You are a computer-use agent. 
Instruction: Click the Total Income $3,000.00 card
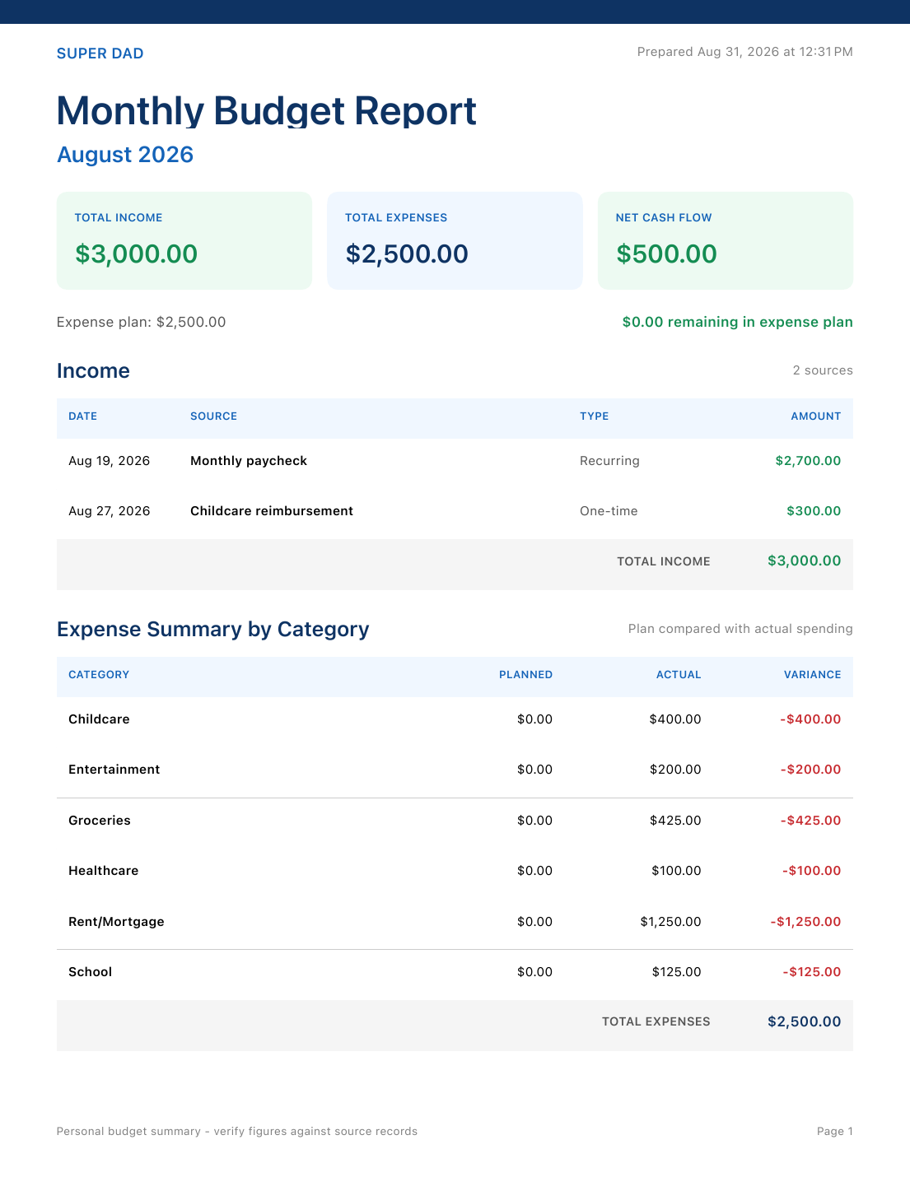click(x=184, y=240)
